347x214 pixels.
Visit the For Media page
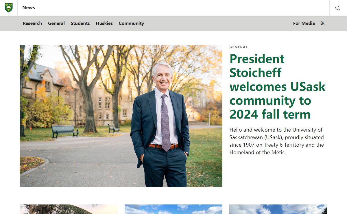tap(304, 23)
